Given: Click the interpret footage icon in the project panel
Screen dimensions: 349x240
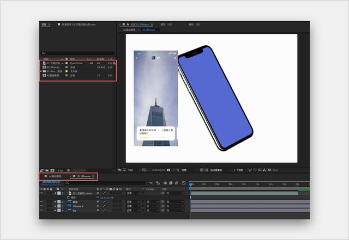Looking at the screenshot, I should point(41,170).
